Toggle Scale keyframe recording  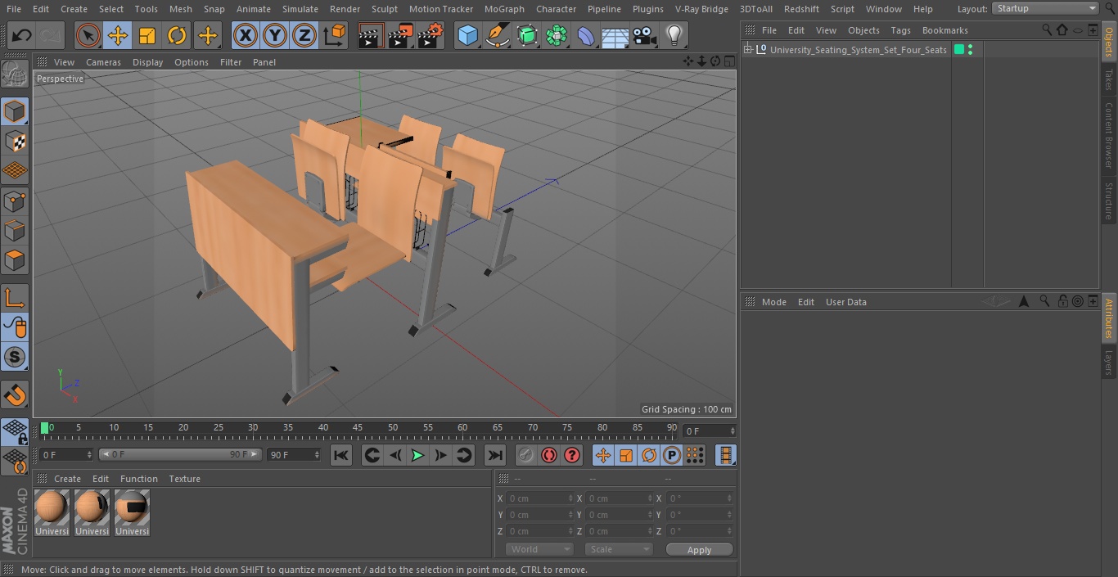626,455
